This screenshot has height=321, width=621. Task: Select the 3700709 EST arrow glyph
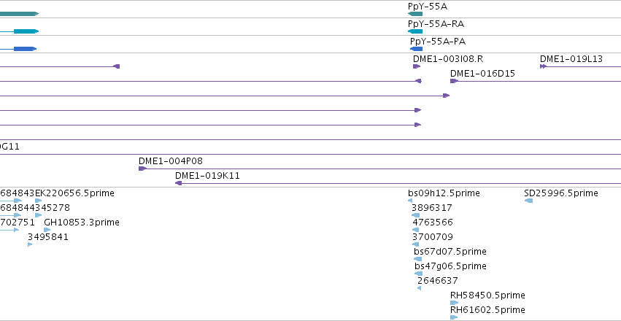(415, 244)
